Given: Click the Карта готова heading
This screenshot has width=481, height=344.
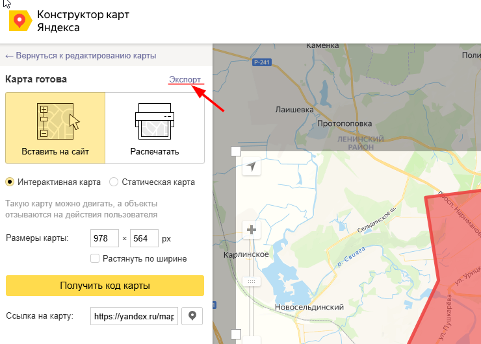Looking at the screenshot, I should [x=36, y=79].
